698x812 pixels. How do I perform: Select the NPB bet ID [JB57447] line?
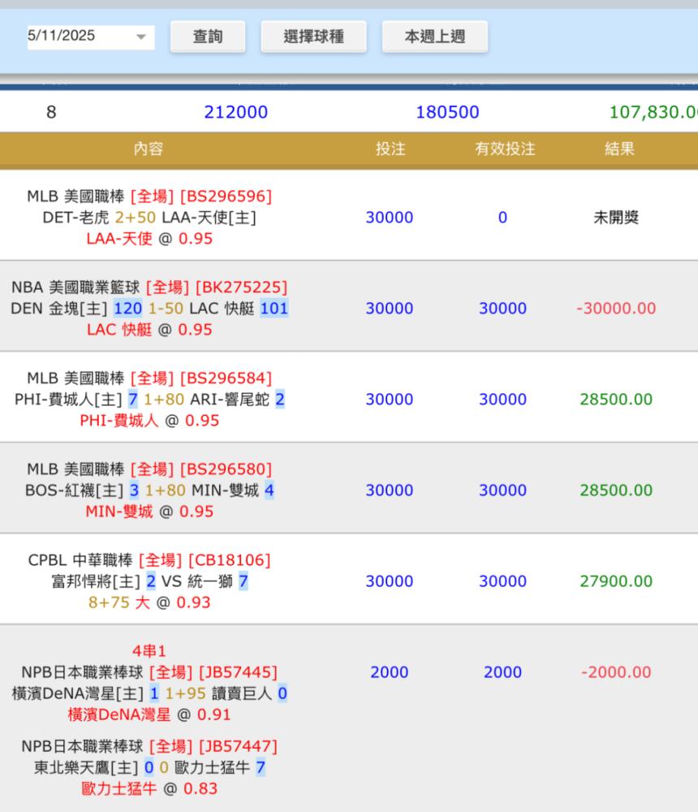(x=149, y=747)
